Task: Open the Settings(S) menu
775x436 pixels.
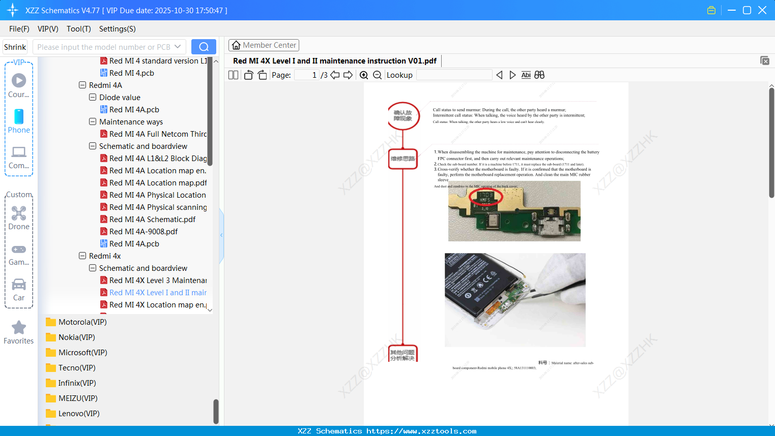Action: 117,29
